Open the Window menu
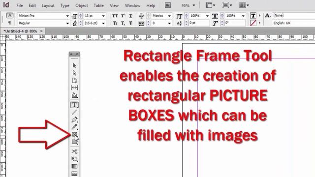The image size is (315, 177). (132, 5)
